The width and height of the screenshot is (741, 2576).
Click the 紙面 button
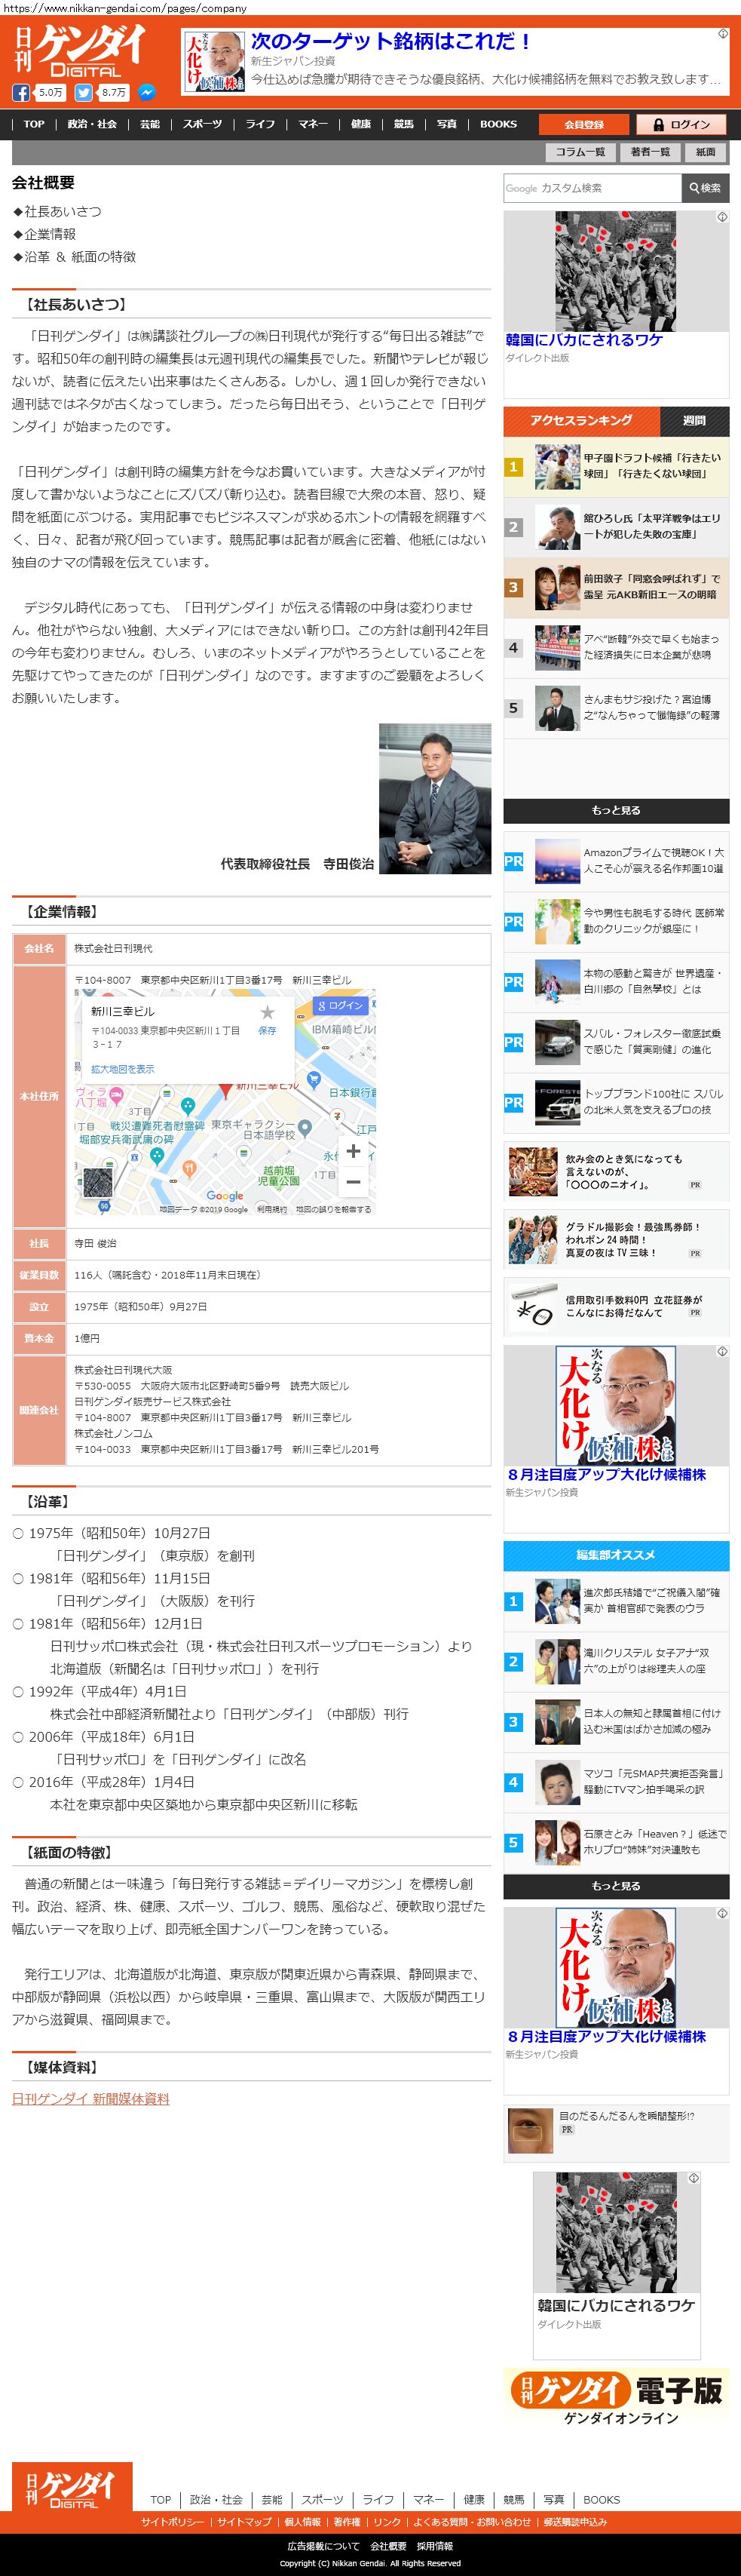click(706, 152)
